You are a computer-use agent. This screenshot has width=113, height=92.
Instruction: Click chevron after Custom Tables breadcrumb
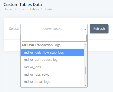click(42, 9)
